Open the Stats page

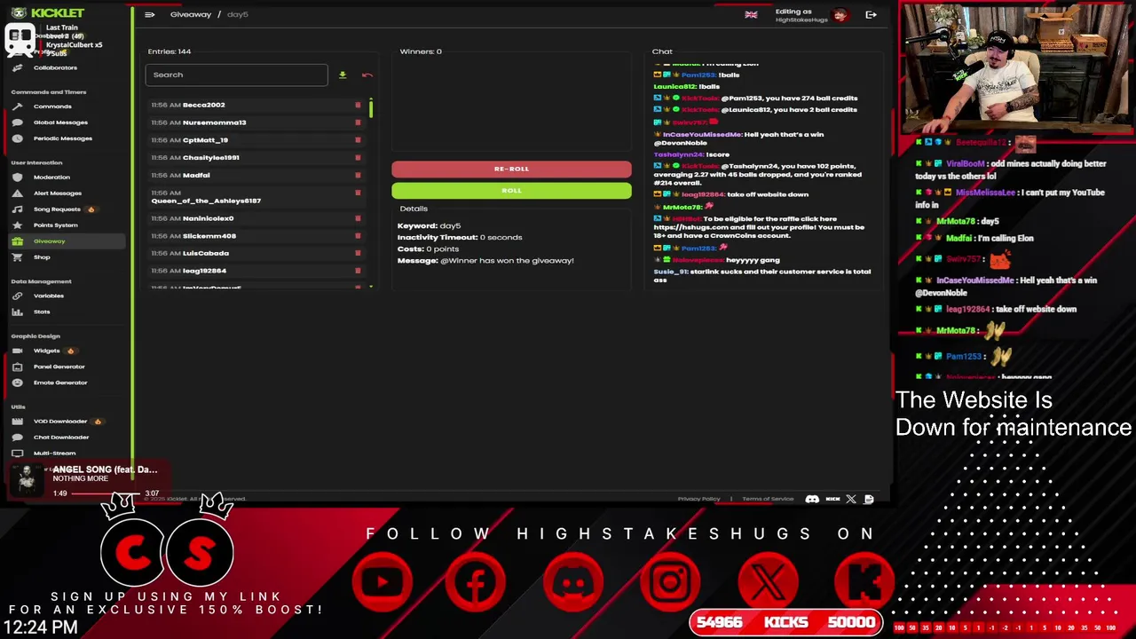tap(42, 312)
